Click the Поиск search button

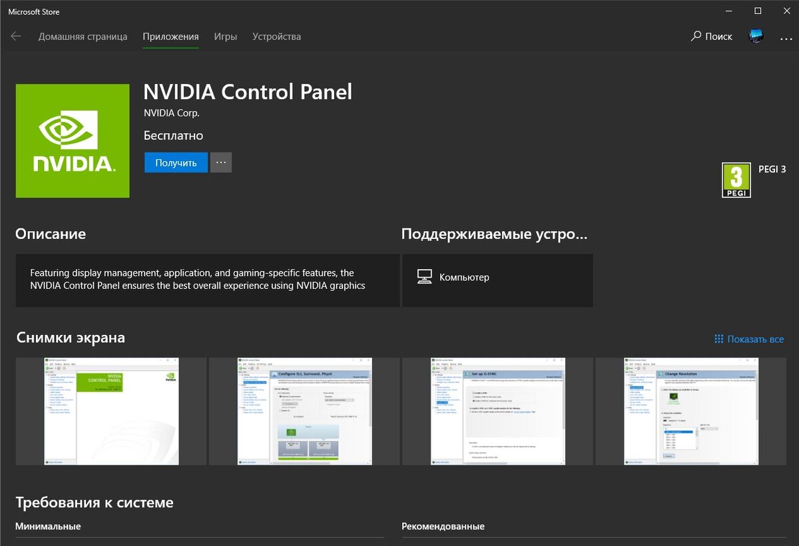click(712, 37)
